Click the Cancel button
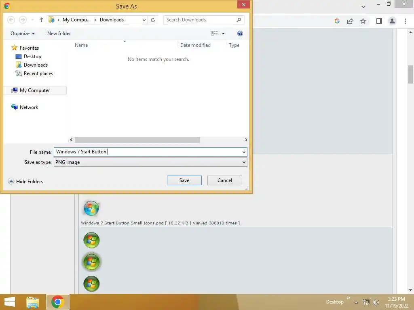Image resolution: width=414 pixels, height=310 pixels. [225, 180]
